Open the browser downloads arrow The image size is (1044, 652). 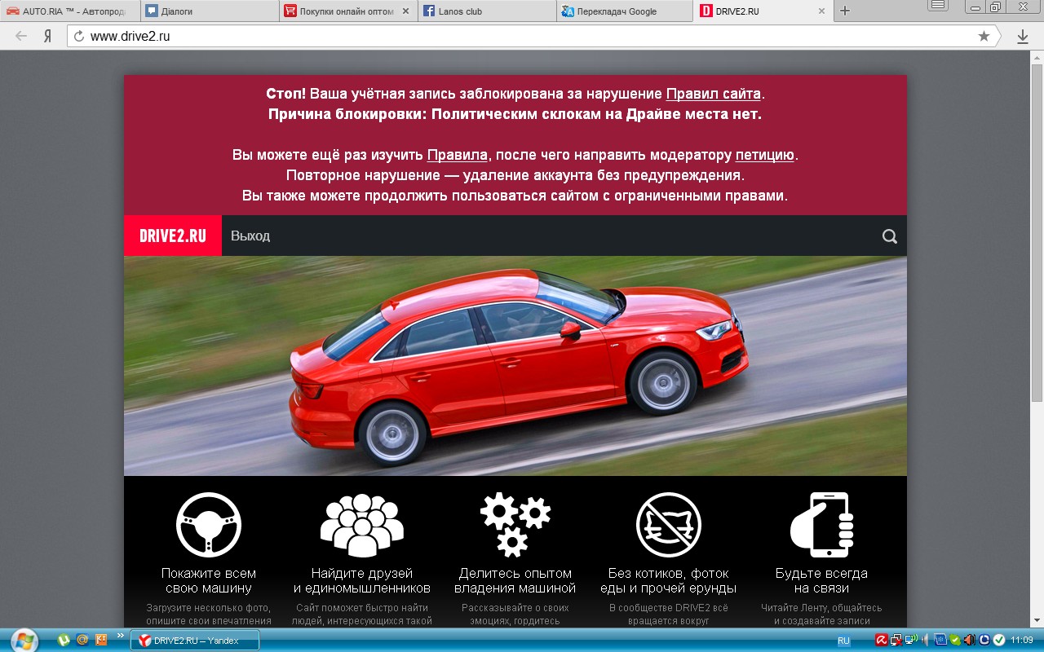pyautogui.click(x=1022, y=37)
